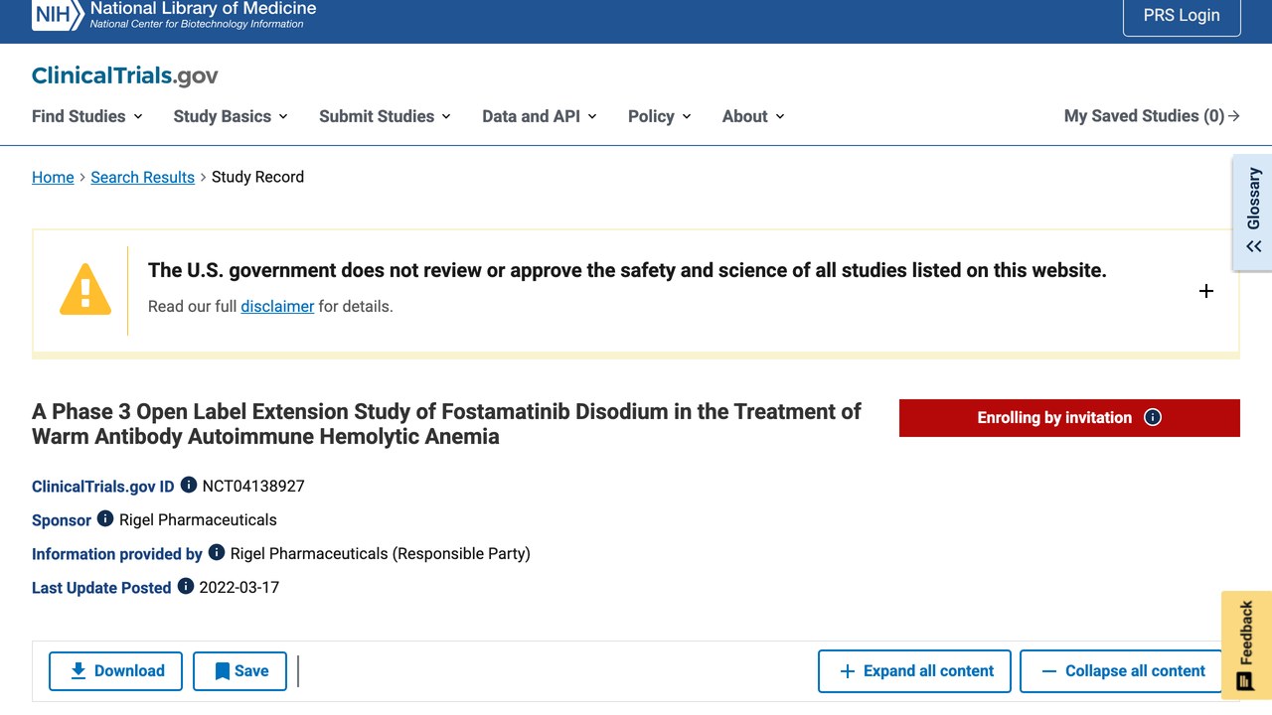Click the Home breadcrumb link
The height and width of the screenshot is (715, 1272).
click(x=53, y=177)
